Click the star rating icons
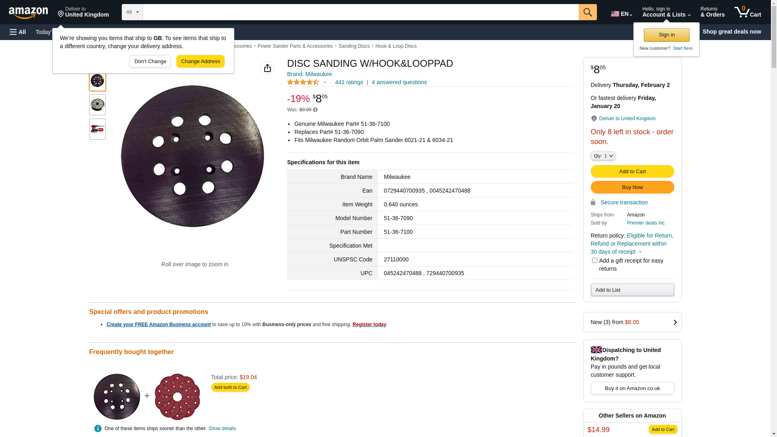This screenshot has width=777, height=437. (303, 82)
